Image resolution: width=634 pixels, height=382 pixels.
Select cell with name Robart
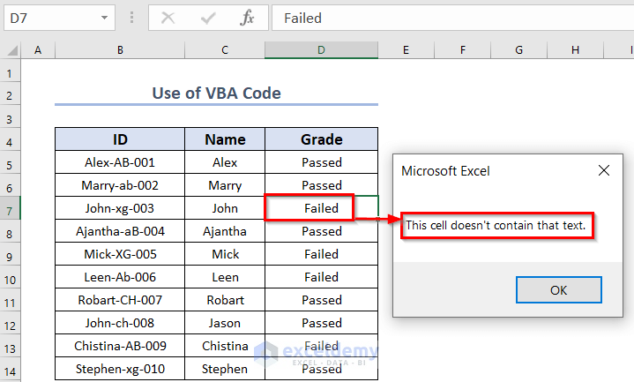coord(225,300)
